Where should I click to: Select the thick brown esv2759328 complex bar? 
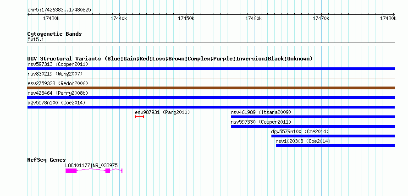point(211,88)
